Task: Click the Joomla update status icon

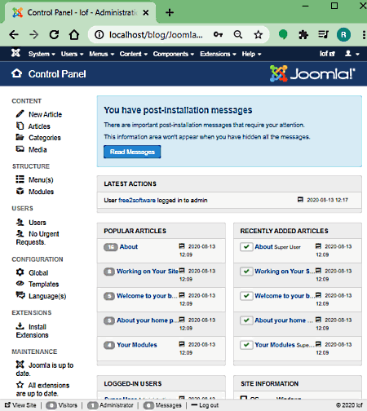Action: tap(20, 365)
